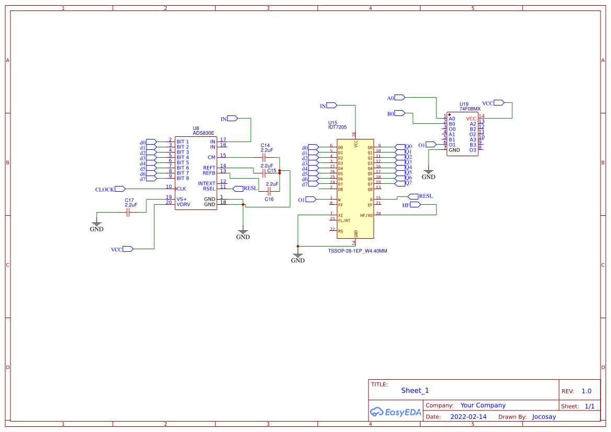This screenshot has height=432, width=611.
Task: Select the GND symbol below U8
Action: [x=243, y=232]
